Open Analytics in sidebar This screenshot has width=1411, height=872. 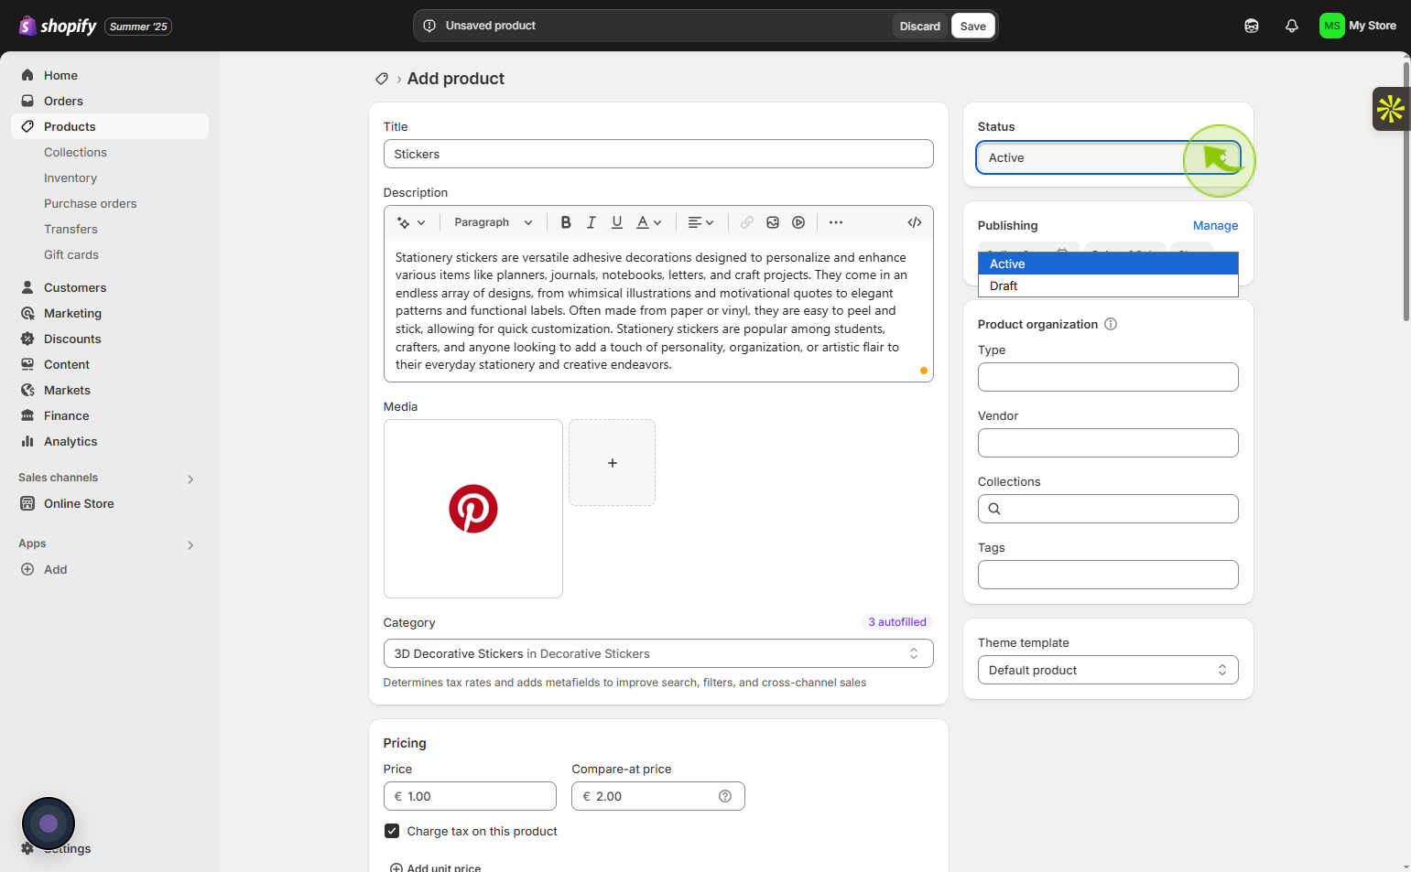tap(110, 441)
